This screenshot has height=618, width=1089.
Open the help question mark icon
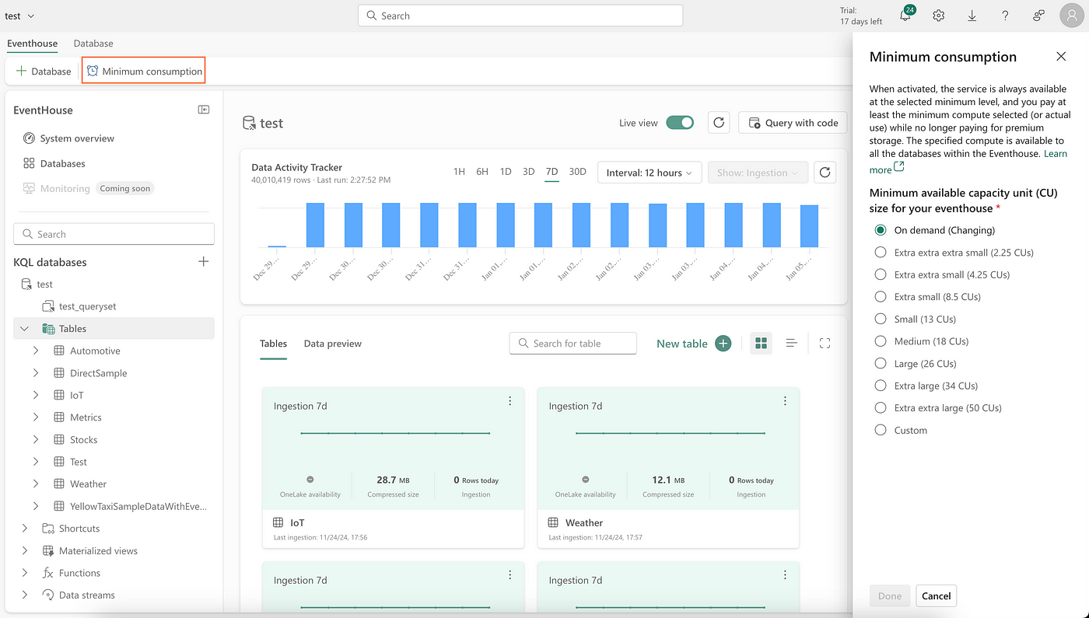1005,16
